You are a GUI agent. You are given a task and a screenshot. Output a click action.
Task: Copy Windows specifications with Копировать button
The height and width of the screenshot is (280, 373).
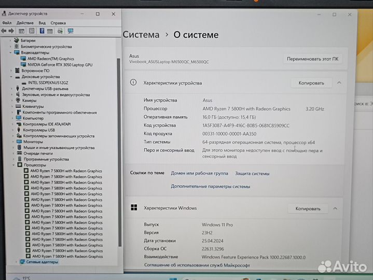(x=308, y=208)
